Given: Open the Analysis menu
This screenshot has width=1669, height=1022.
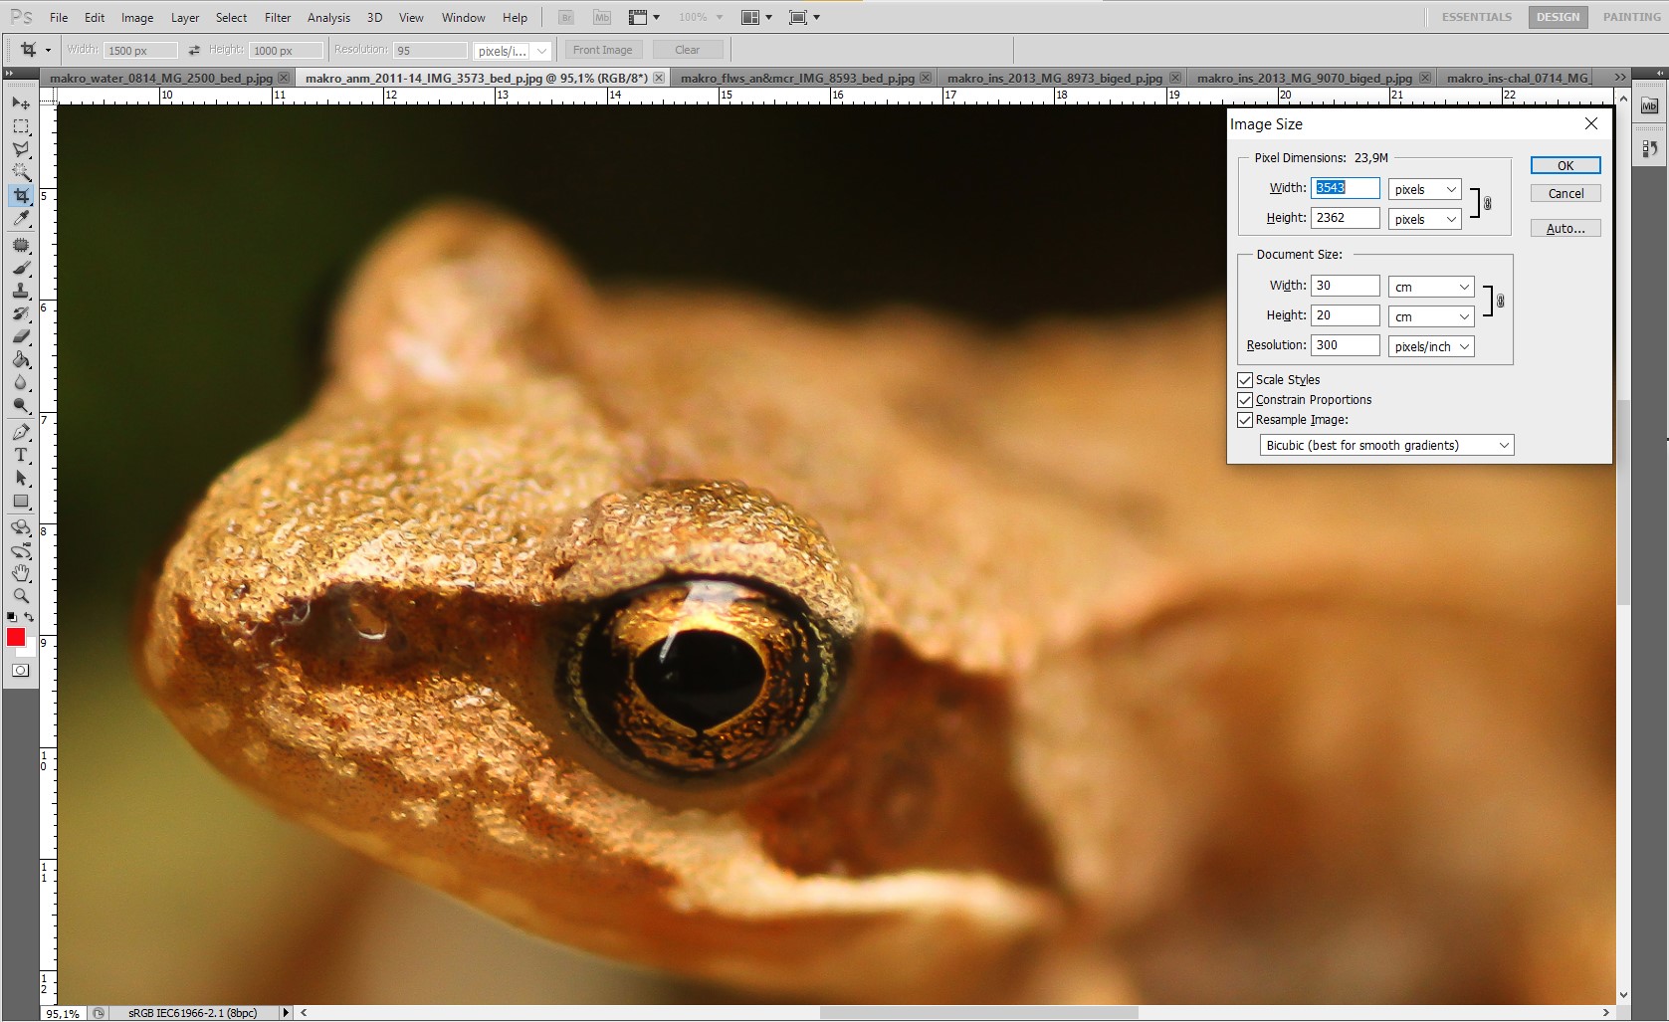Looking at the screenshot, I should 328,18.
